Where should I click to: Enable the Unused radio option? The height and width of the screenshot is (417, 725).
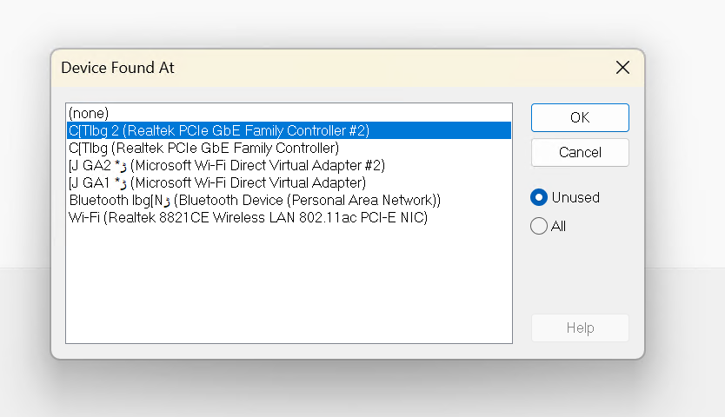(x=539, y=197)
